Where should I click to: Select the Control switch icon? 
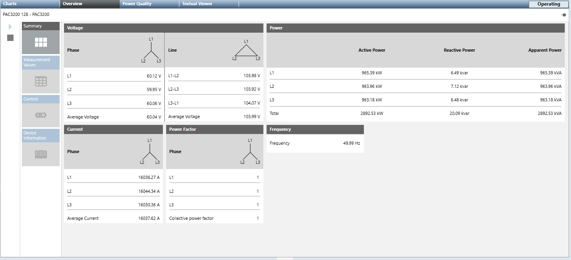pyautogui.click(x=41, y=115)
